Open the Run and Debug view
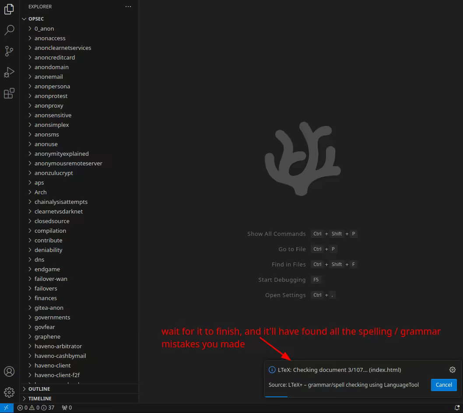Screen dimensions: 463x413 pos(9,72)
